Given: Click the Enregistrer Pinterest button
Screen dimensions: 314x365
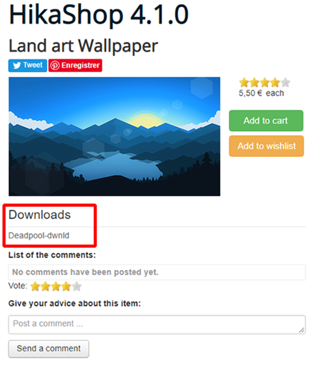Looking at the screenshot, I should pyautogui.click(x=75, y=65).
